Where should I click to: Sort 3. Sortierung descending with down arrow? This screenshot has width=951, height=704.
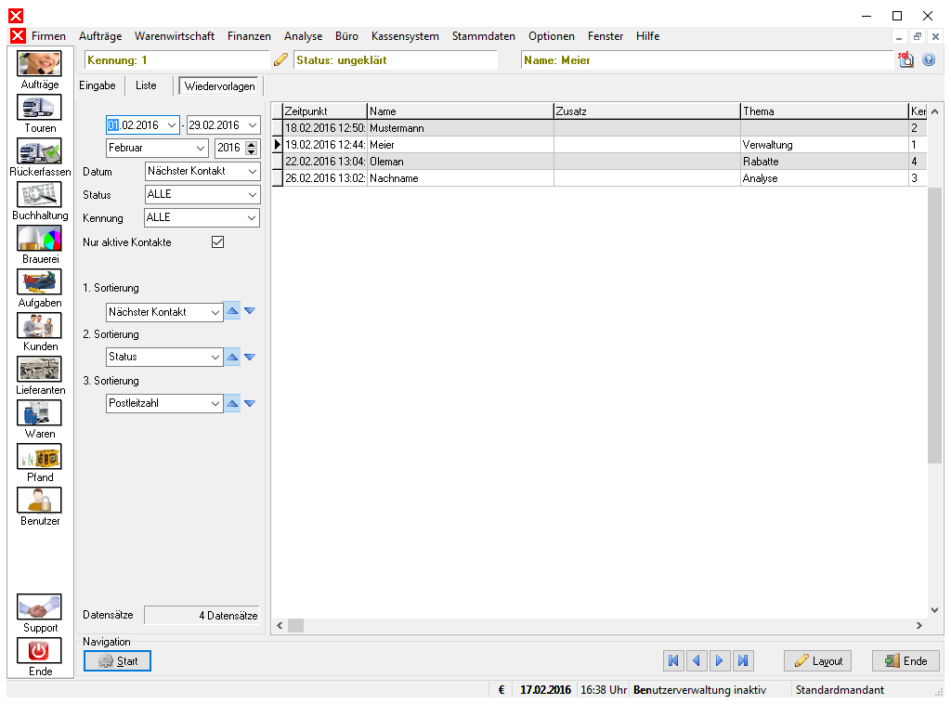click(249, 403)
